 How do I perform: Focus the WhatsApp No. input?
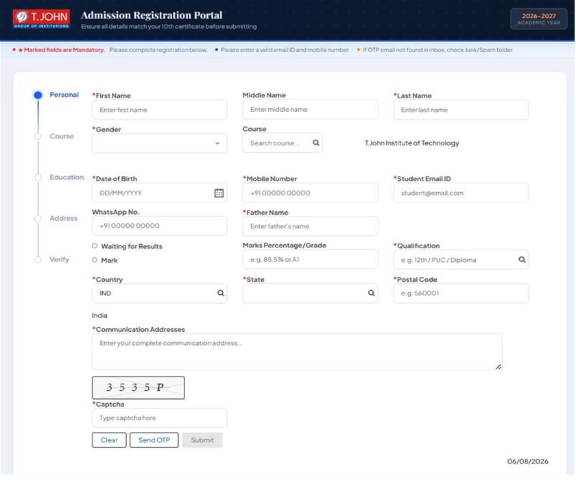(x=159, y=226)
